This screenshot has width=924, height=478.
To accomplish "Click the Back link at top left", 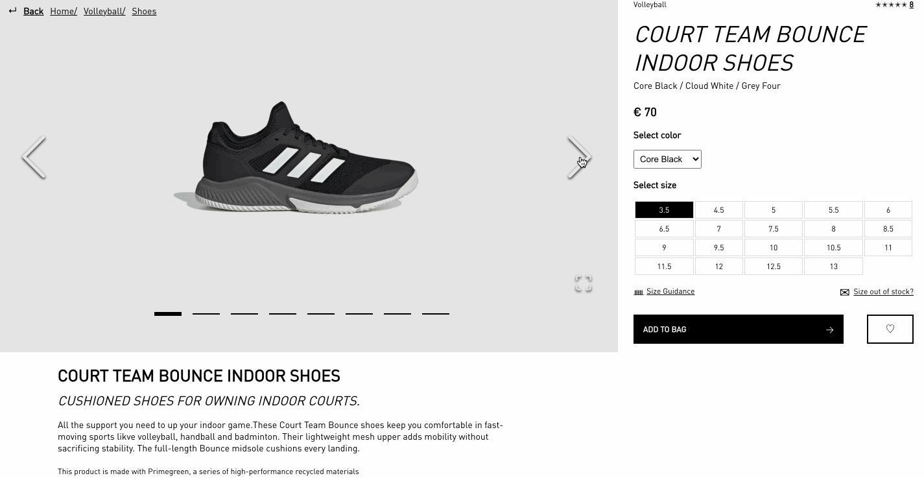I will [x=33, y=11].
